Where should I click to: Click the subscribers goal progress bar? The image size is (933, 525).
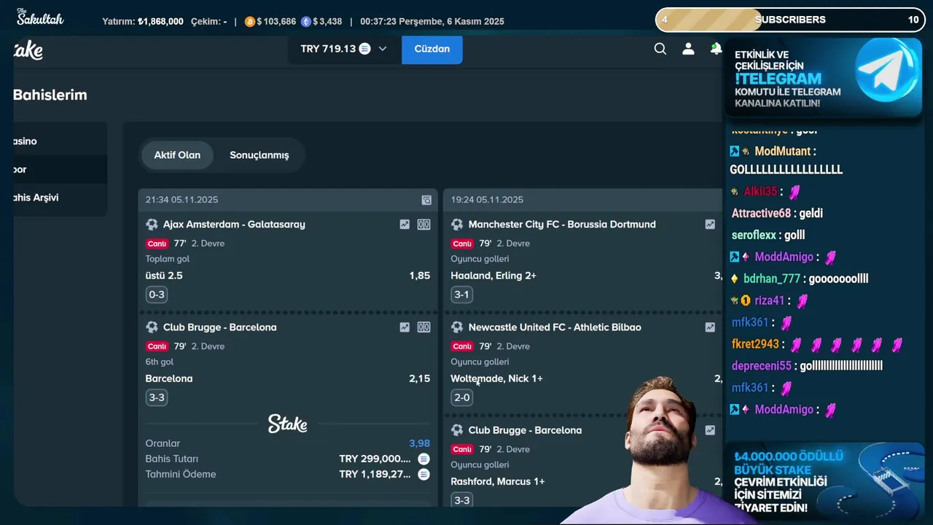[790, 20]
